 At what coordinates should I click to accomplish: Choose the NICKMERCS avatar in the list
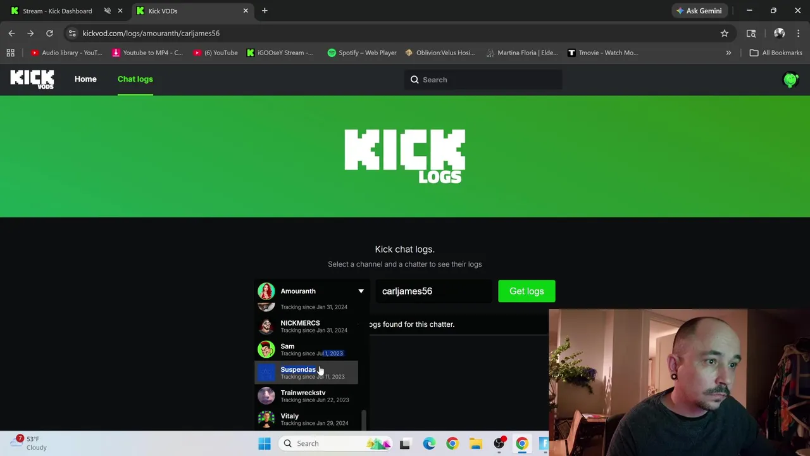tap(266, 326)
